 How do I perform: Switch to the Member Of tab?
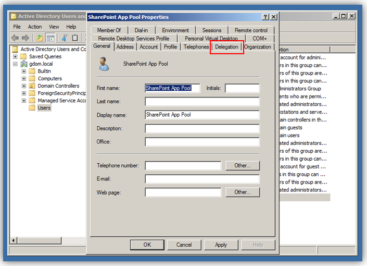pyautogui.click(x=109, y=30)
